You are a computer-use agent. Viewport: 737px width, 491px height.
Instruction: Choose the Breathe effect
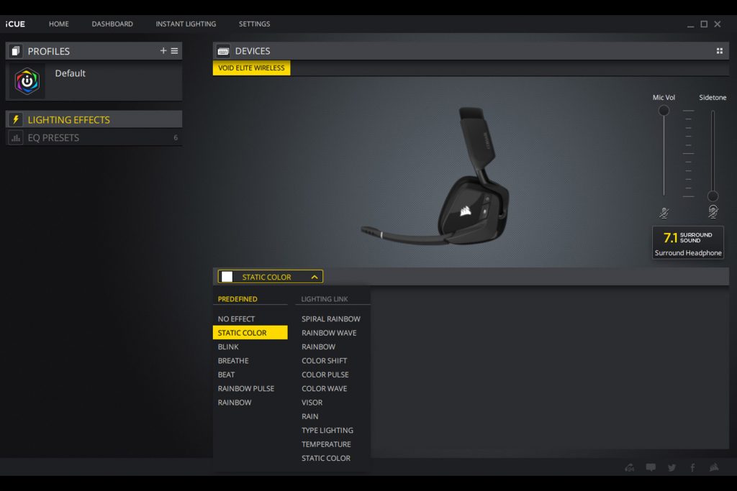(x=233, y=360)
